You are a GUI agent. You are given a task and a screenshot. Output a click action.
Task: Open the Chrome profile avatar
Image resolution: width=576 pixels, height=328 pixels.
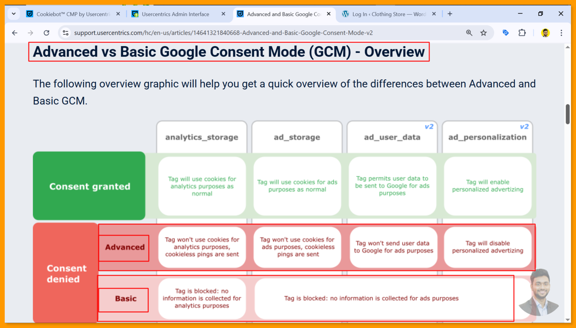[x=545, y=33]
